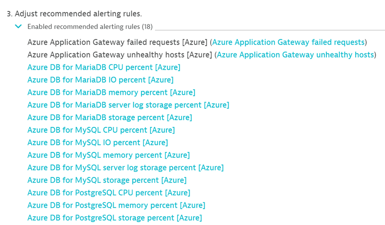Open MariaDB server log storage percent rule
This screenshot has width=385, height=225.
(x=128, y=105)
